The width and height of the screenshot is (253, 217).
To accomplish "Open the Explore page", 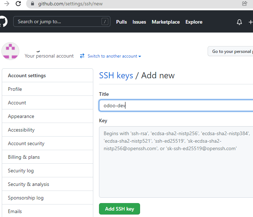I will [x=194, y=22].
